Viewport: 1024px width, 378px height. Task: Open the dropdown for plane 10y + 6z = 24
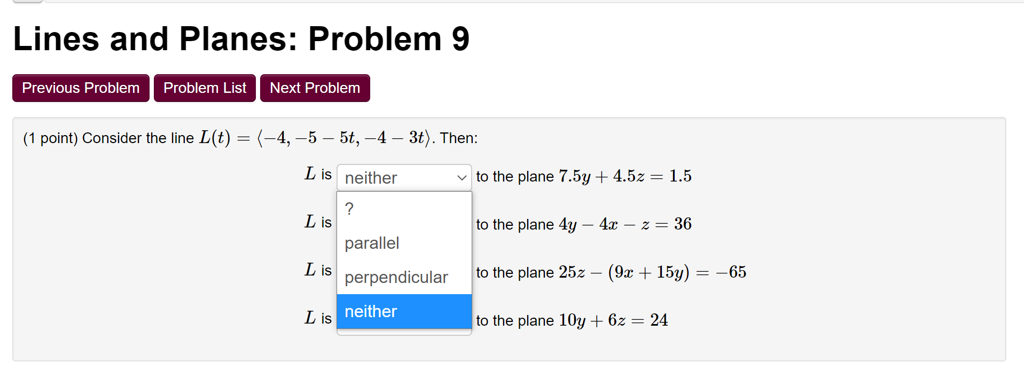point(403,320)
